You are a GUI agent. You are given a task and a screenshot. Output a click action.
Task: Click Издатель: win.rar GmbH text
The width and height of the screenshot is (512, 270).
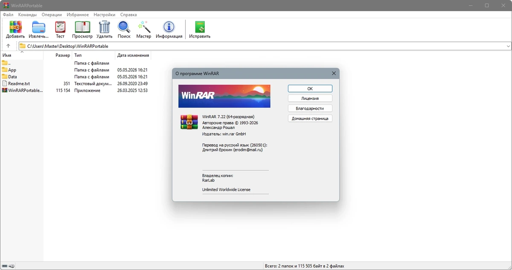224,134
